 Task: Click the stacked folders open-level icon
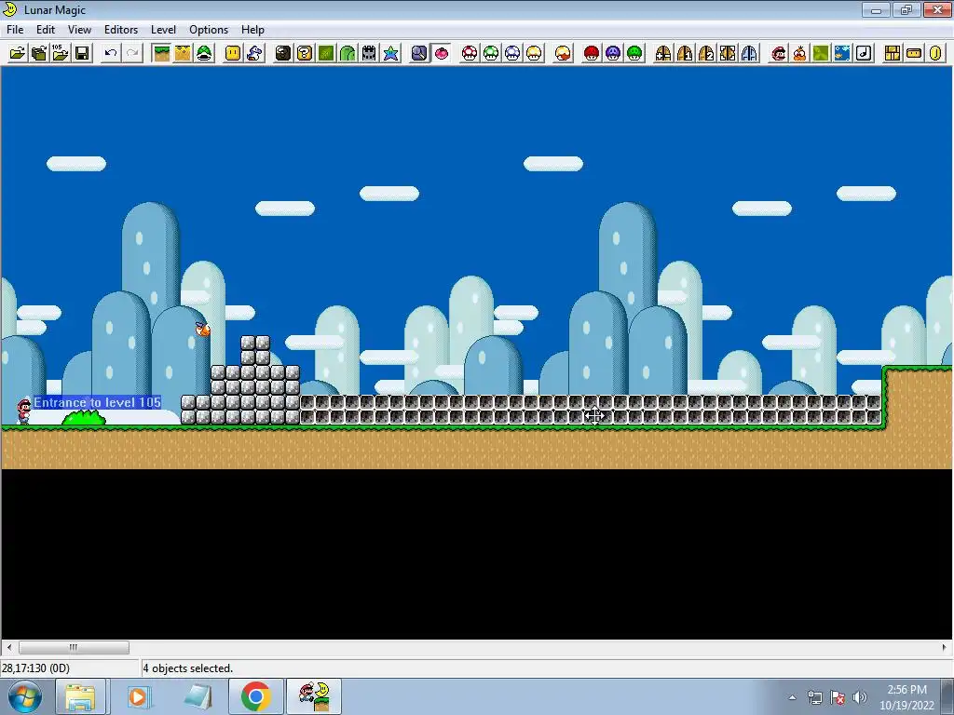click(39, 53)
